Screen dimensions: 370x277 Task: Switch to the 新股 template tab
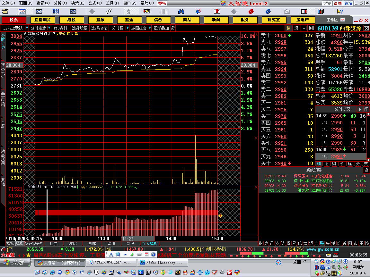[x=130, y=244]
